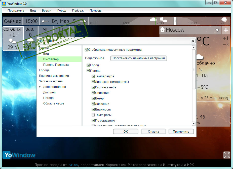This screenshot has height=169, width=233.
Task: Open the Пейзаж menu
Action: click(78, 11)
